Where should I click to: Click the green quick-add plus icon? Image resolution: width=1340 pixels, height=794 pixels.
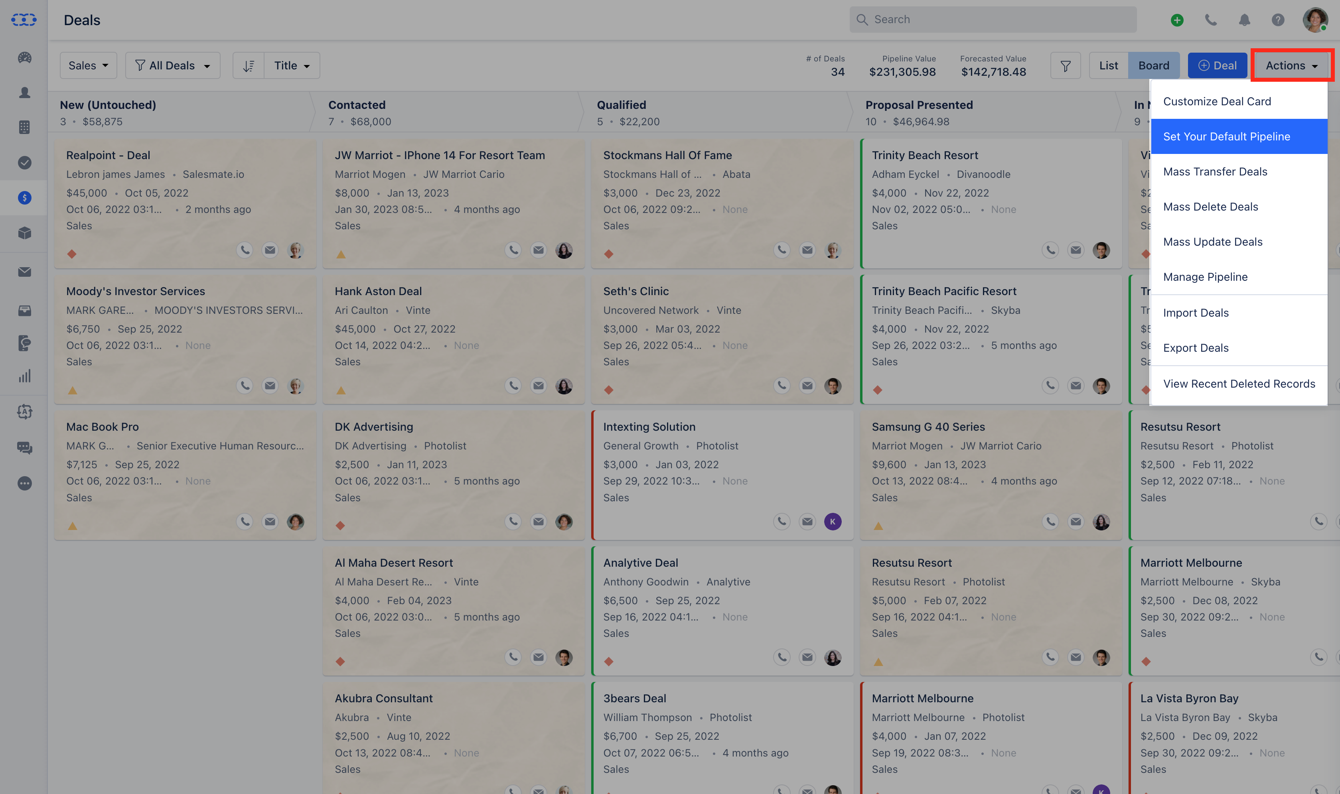pos(1177,20)
